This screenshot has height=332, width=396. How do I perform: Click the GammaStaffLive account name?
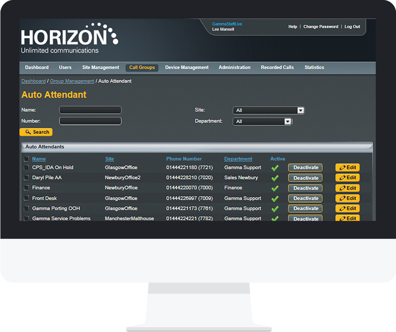pos(227,24)
